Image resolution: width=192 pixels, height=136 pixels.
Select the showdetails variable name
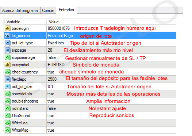pyautogui.click(x=22, y=94)
